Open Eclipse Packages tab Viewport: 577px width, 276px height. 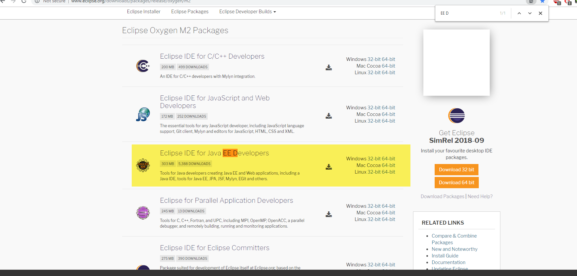click(190, 12)
